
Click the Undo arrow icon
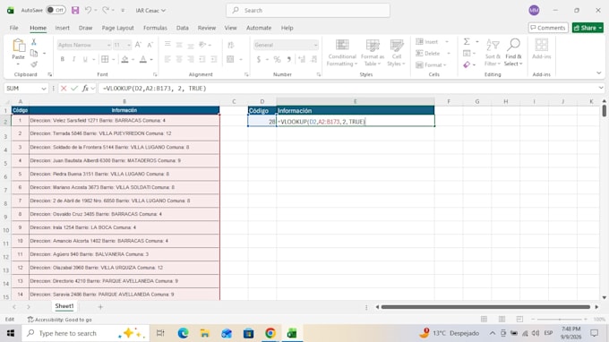coord(88,10)
